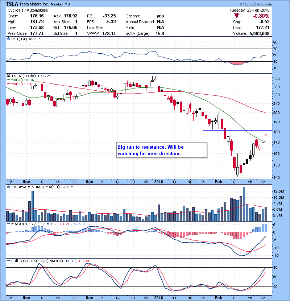Select the Ask price 176.92
Viewport: 290px width, 301px height.
[71, 16]
